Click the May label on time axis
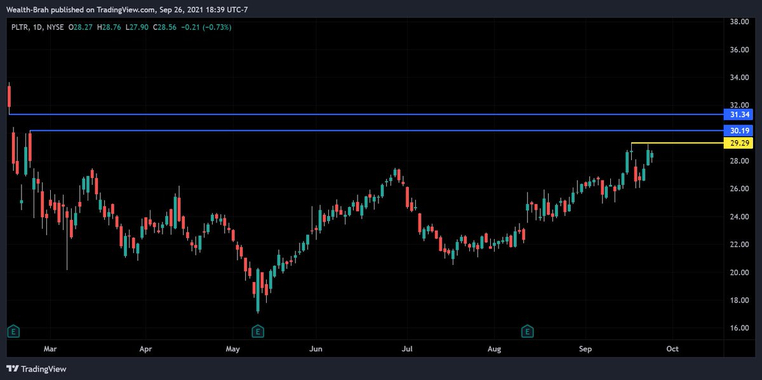The image size is (762, 380). tap(232, 349)
